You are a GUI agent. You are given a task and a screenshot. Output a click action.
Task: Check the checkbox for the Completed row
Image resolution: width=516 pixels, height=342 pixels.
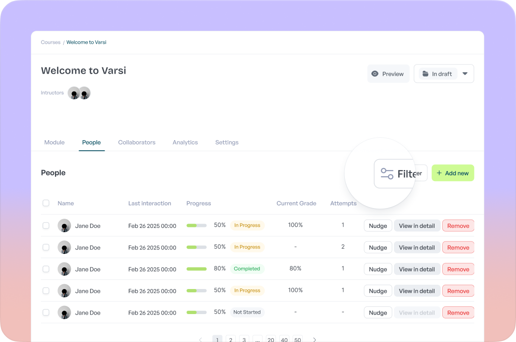46,269
